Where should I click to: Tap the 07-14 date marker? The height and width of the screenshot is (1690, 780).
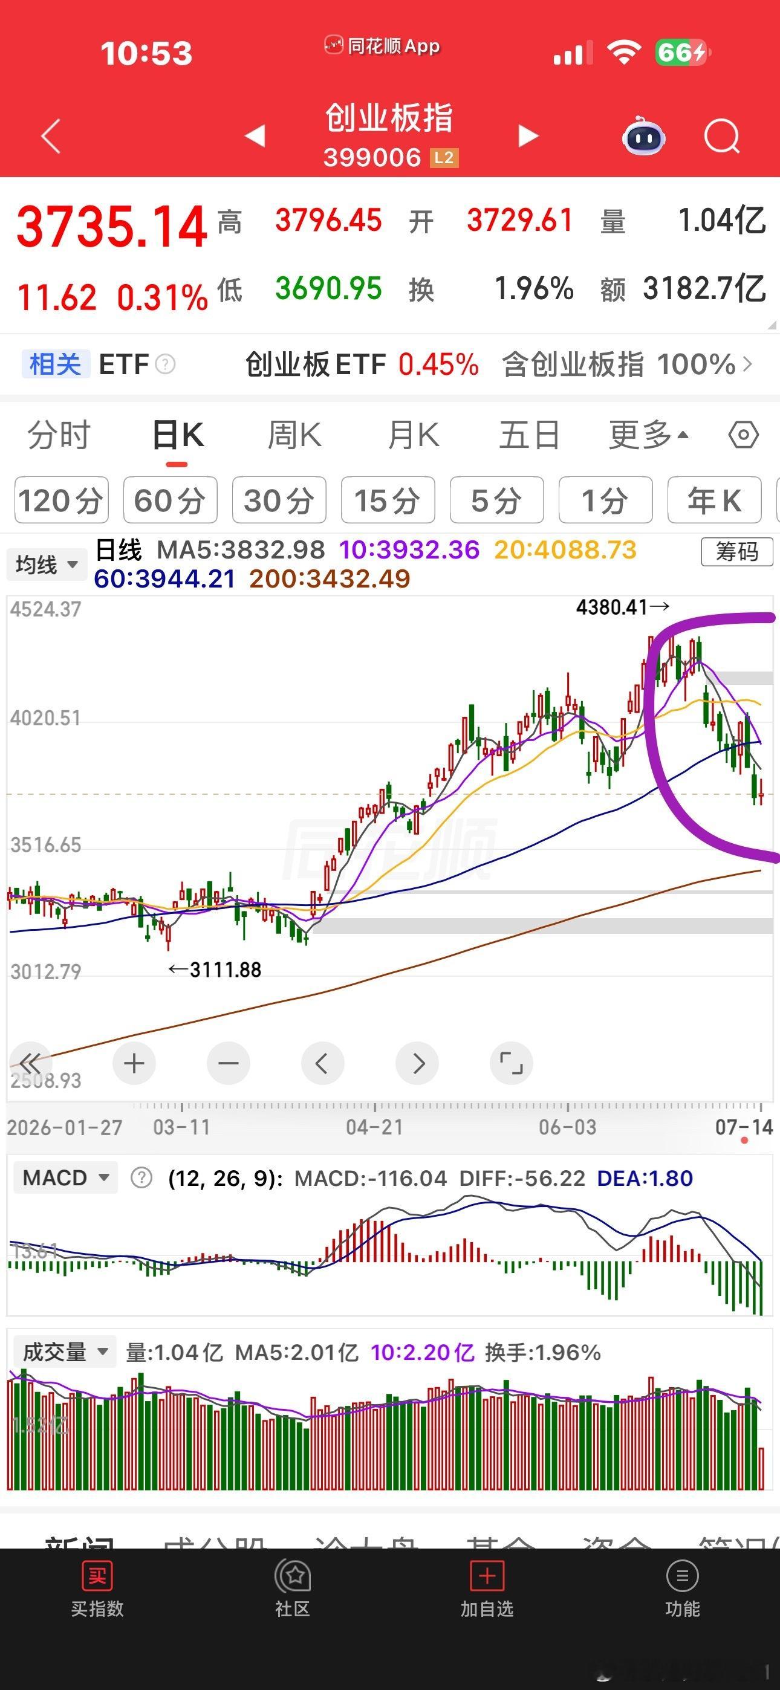744,1128
